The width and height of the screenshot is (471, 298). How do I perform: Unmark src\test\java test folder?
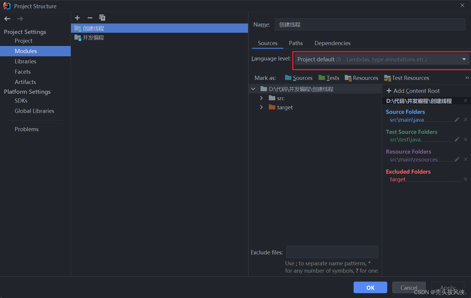click(x=465, y=139)
